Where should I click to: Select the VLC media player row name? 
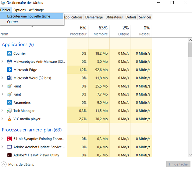point(27,119)
